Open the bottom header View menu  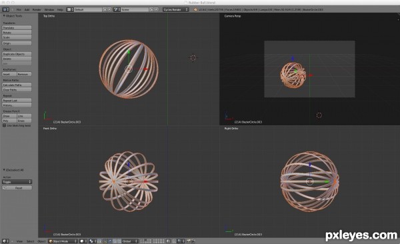(x=19, y=241)
